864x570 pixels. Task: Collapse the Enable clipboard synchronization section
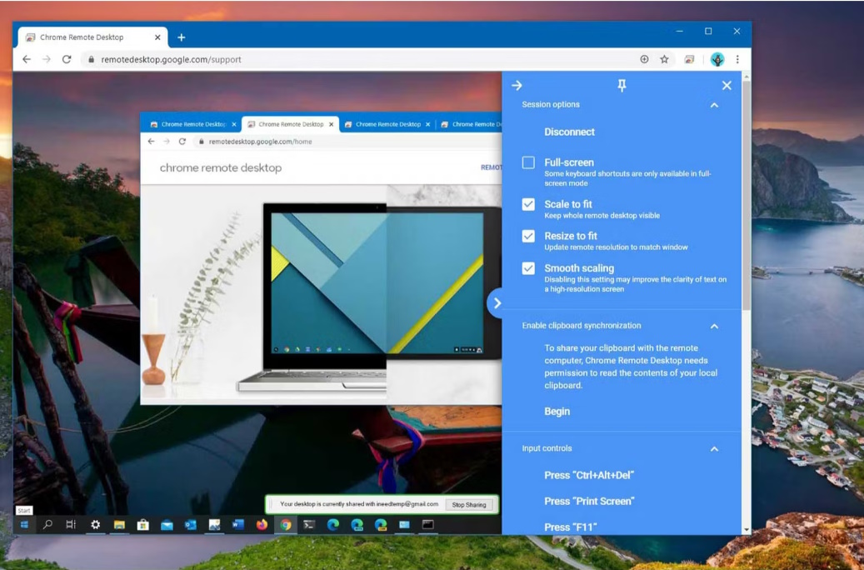(714, 326)
